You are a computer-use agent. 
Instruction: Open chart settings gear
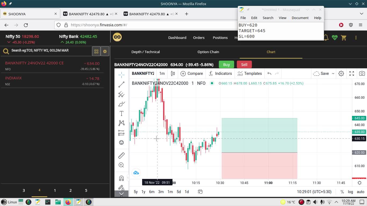click(341, 73)
